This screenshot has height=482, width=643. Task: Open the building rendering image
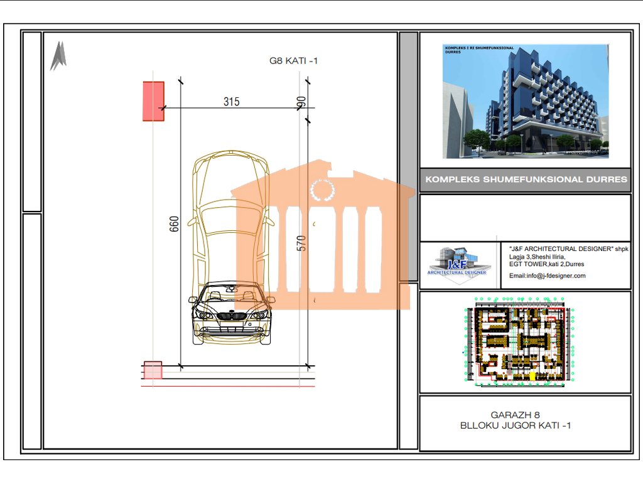click(x=525, y=101)
